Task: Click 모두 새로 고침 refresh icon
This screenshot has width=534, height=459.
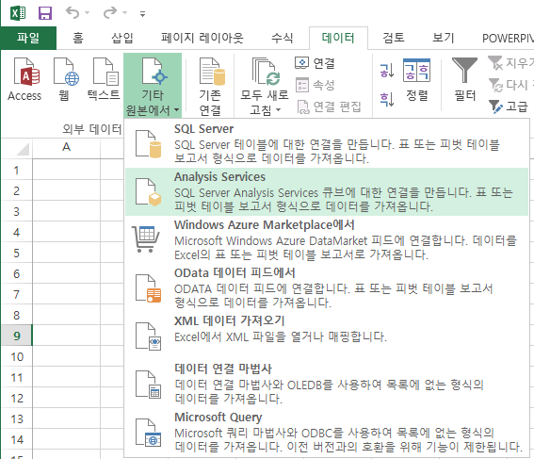Action: coord(265,73)
